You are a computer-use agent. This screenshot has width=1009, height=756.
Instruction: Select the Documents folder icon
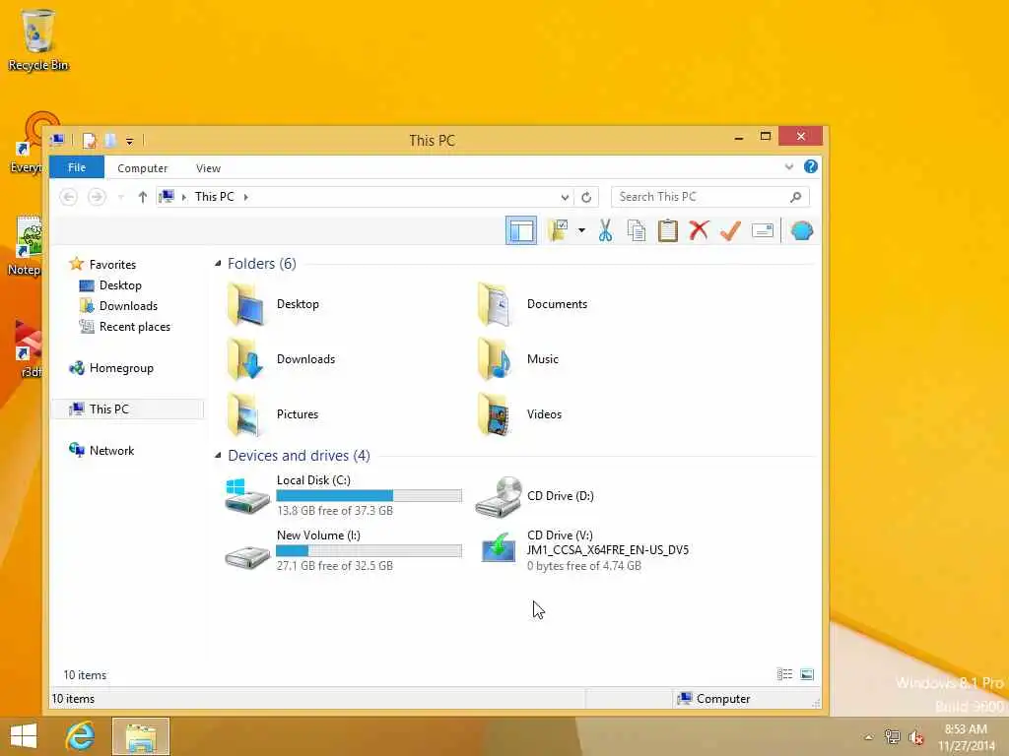point(495,304)
